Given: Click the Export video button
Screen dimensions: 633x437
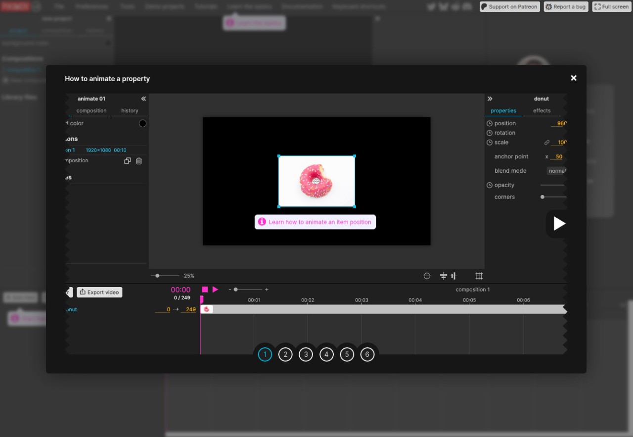Looking at the screenshot, I should [99, 292].
